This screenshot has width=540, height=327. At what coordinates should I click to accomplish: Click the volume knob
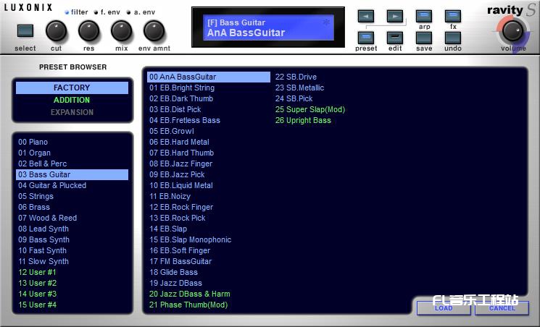coord(512,31)
